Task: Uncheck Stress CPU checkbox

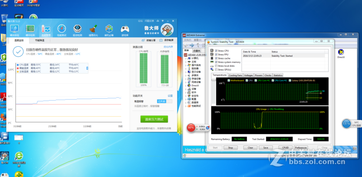Action: tap(216, 50)
